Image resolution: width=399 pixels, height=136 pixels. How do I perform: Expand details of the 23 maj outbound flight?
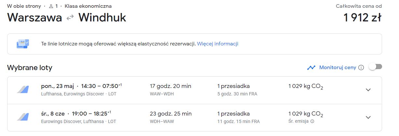(x=368, y=90)
